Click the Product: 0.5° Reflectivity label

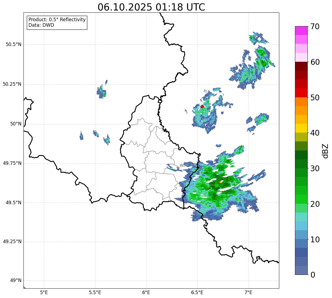click(x=57, y=20)
